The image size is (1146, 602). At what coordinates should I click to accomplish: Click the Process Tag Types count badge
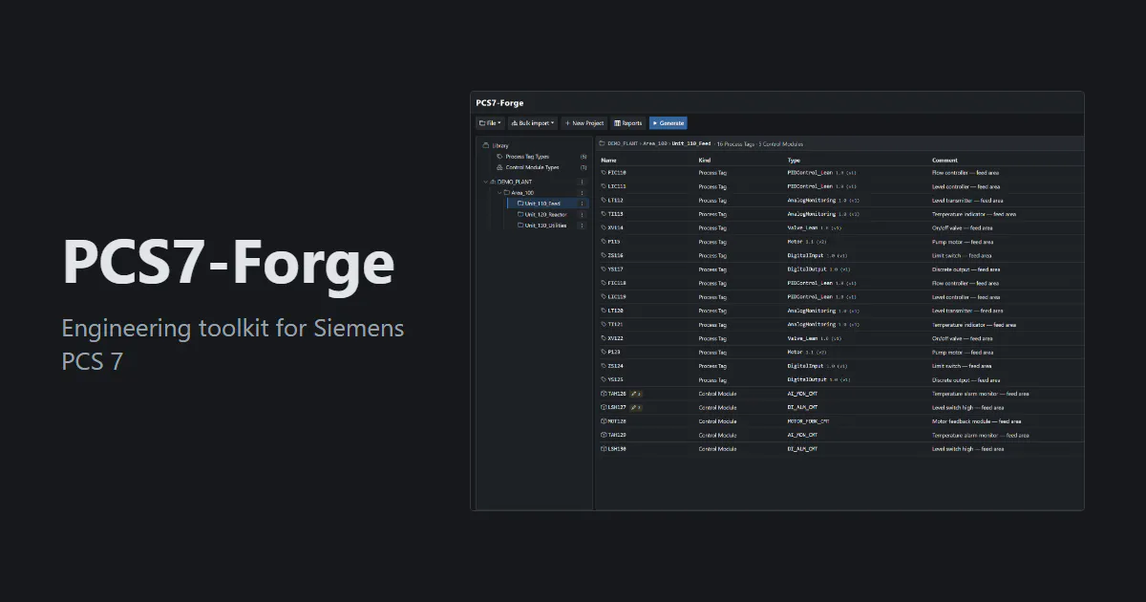pos(584,156)
